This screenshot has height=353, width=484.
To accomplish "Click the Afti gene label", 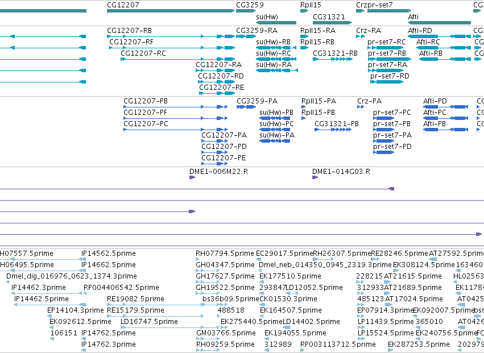I will [x=413, y=16].
